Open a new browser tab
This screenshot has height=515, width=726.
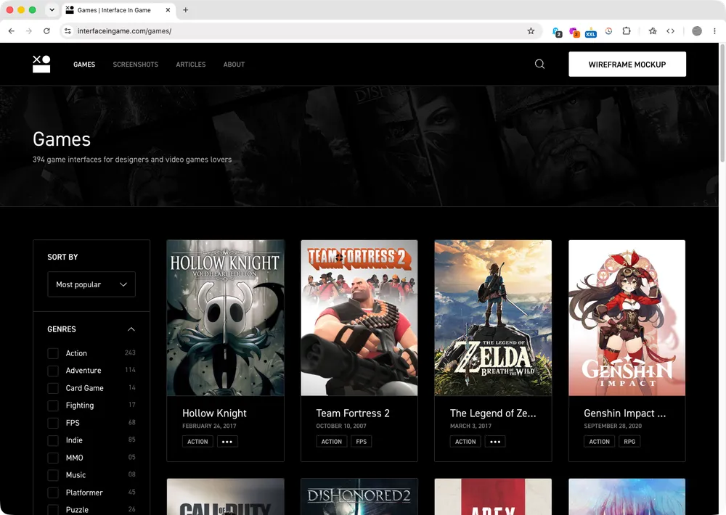pos(186,9)
